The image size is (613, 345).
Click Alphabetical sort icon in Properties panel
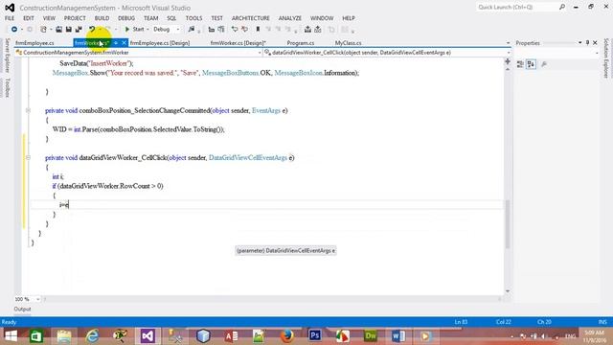531,64
